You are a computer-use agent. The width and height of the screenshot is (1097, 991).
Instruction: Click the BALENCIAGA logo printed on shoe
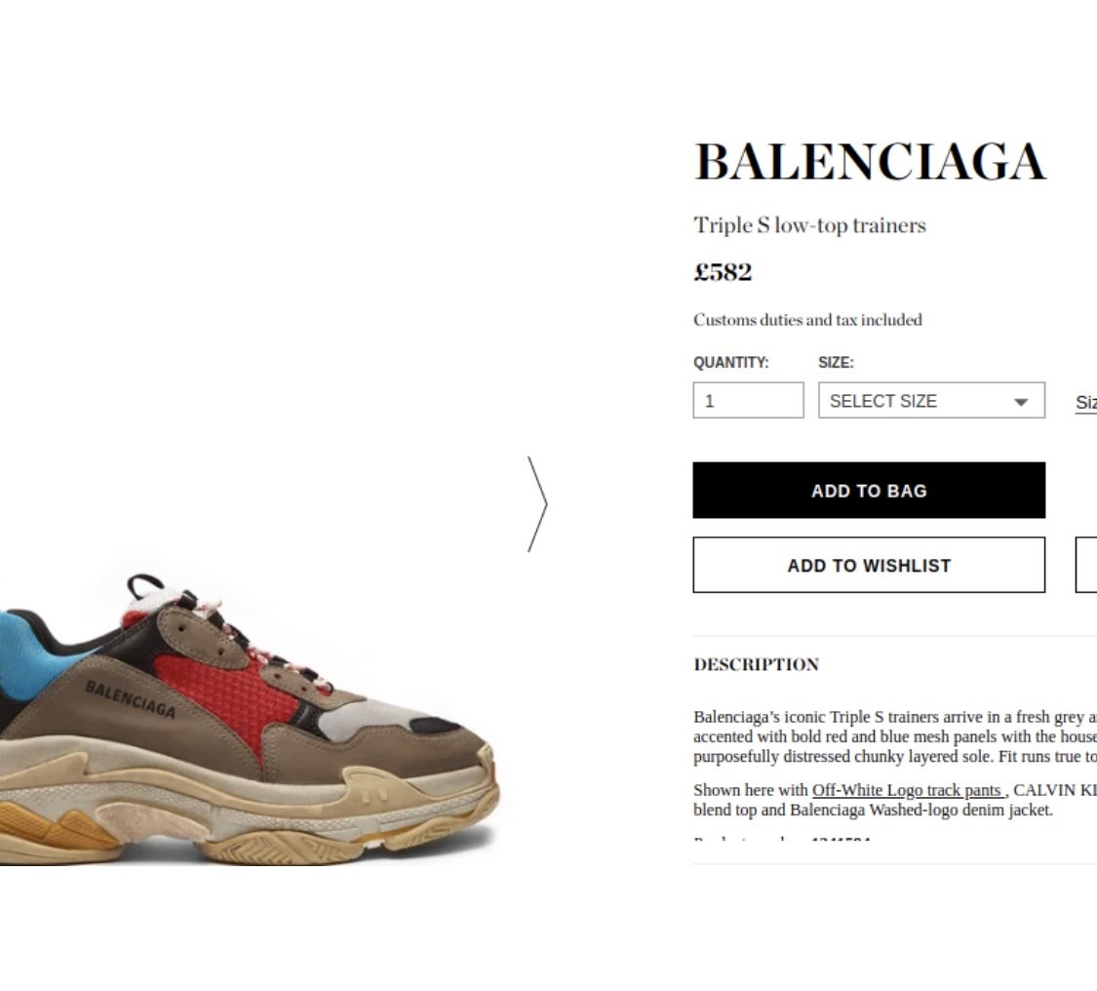tap(130, 698)
